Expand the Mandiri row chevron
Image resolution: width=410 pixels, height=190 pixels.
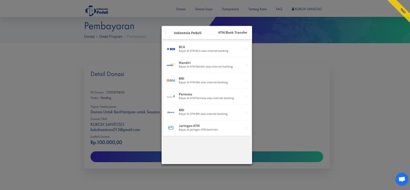(x=246, y=65)
